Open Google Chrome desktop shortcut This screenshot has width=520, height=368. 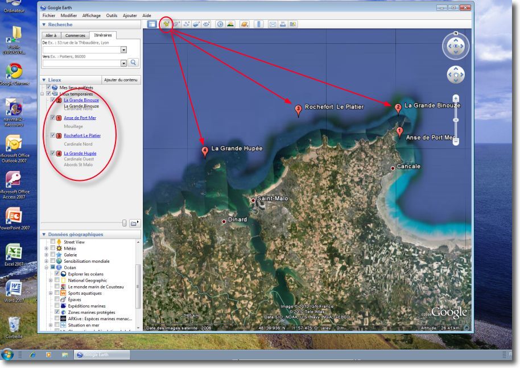coord(14,75)
